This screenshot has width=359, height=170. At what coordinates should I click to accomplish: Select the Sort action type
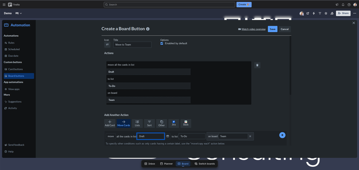149,123
